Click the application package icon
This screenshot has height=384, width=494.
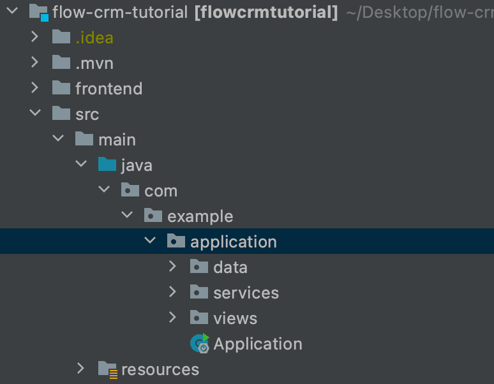176,240
